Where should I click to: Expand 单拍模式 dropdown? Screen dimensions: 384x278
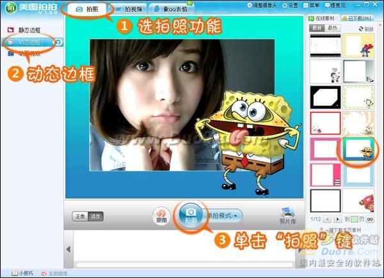point(222,216)
